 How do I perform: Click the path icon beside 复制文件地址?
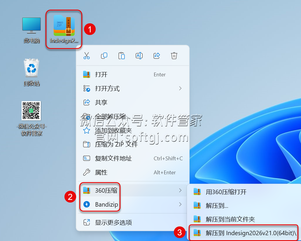(x=87, y=158)
